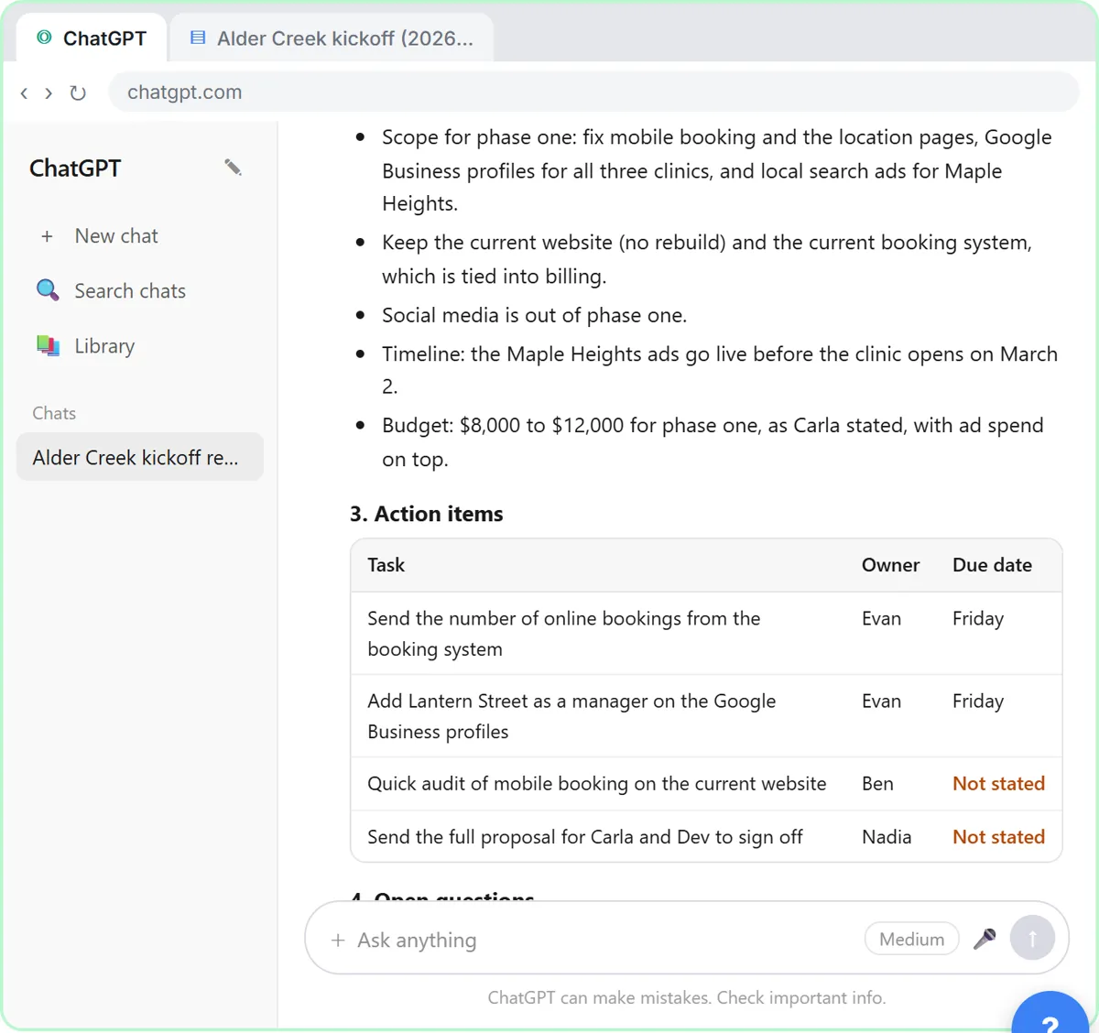Image resolution: width=1099 pixels, height=1033 pixels.
Task: Click the Due date column header
Action: pos(992,565)
